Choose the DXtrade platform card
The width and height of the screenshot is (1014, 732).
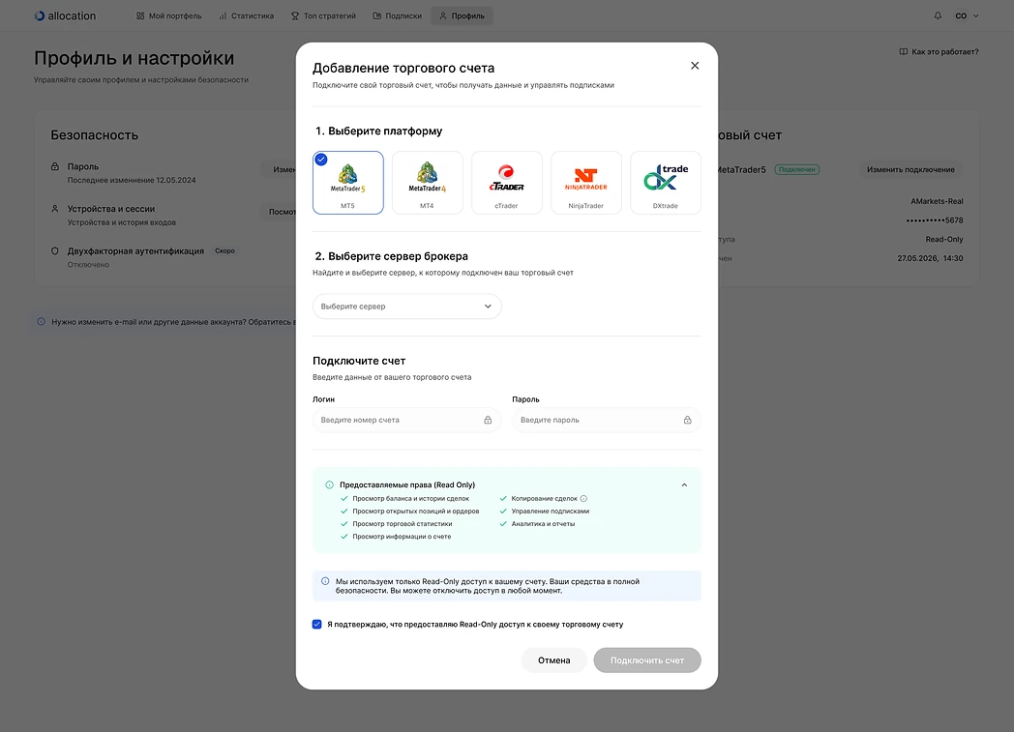pyautogui.click(x=666, y=183)
